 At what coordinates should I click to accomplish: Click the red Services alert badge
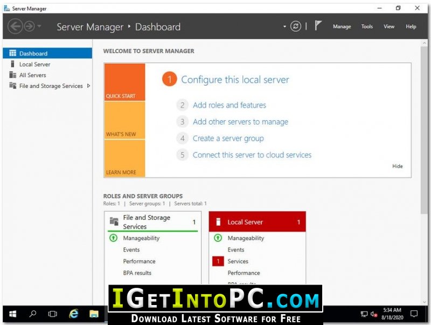(218, 261)
